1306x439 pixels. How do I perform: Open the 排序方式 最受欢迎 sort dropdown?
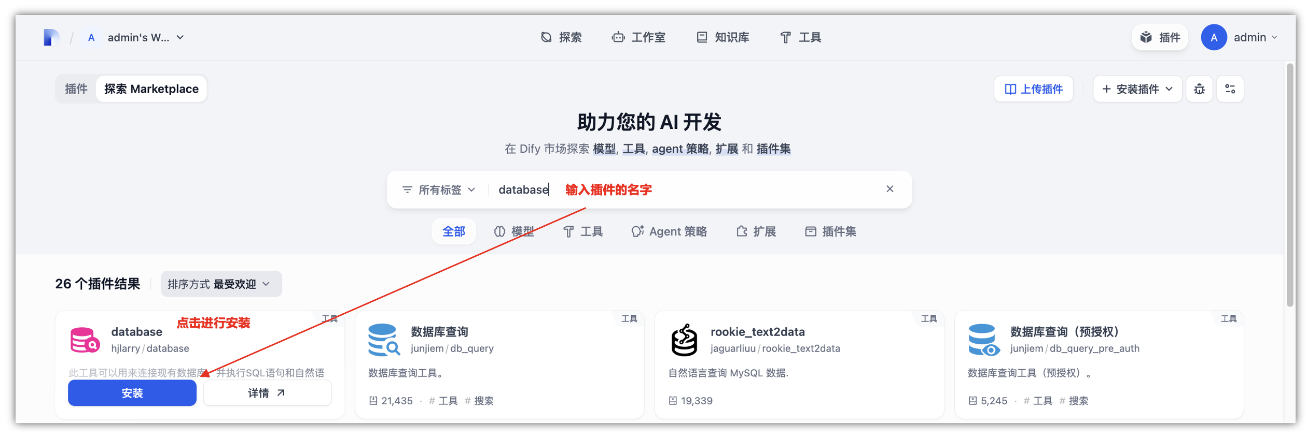click(x=221, y=284)
